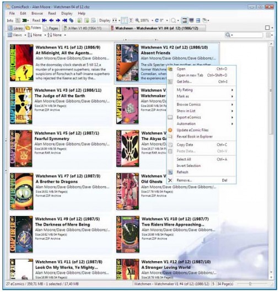Click the blue split panel layout icon
The height and width of the screenshot is (292, 279).
point(198,20)
